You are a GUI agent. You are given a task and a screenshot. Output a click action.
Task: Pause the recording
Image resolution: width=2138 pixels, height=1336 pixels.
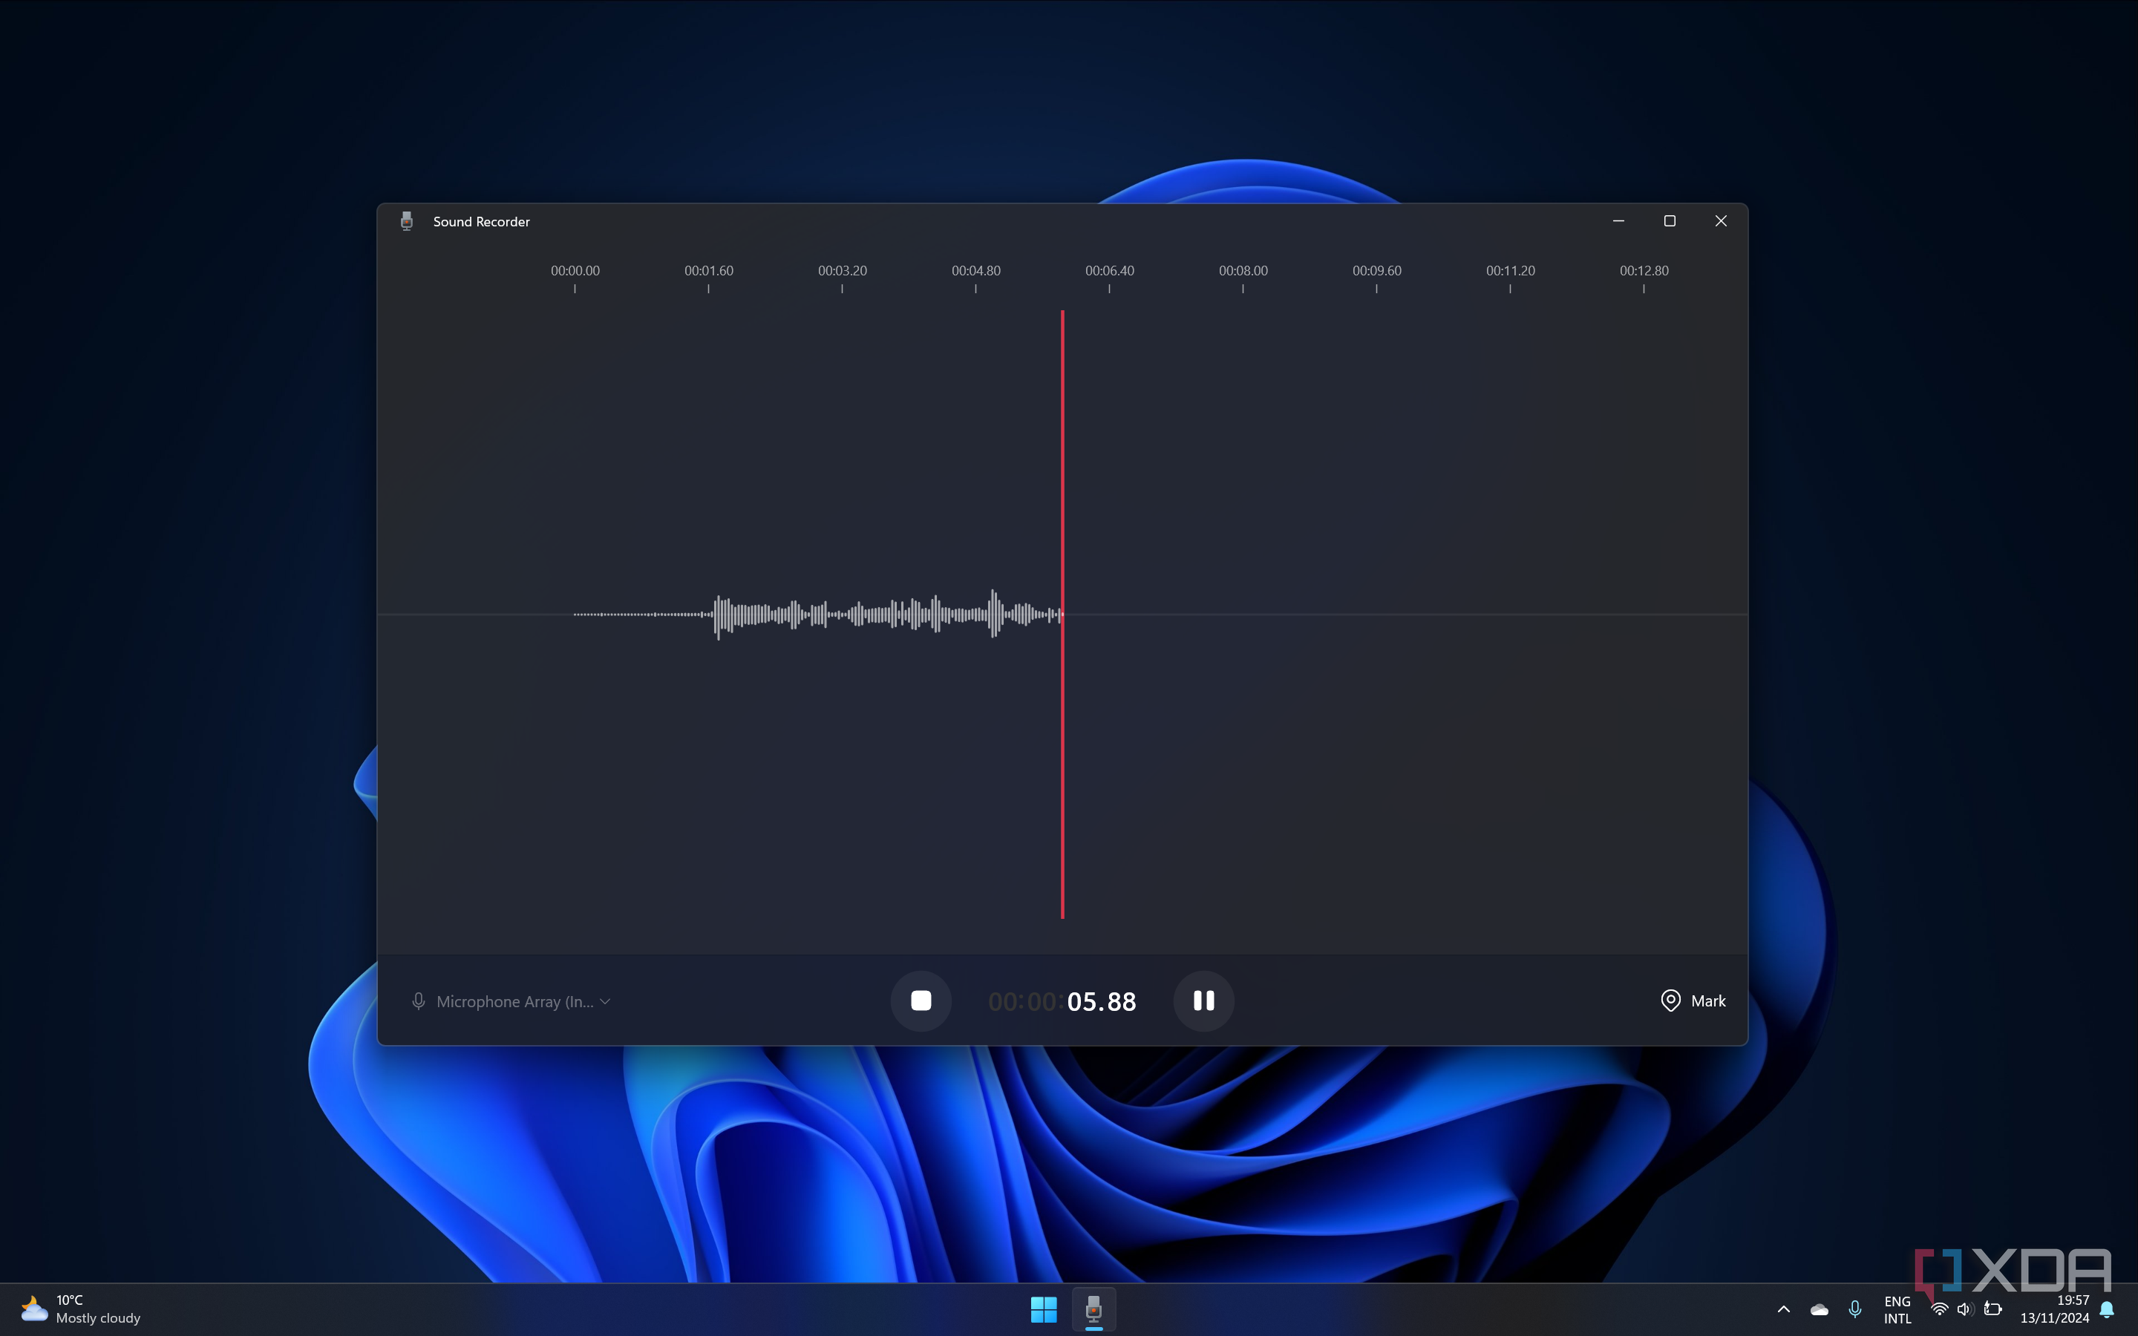(1203, 1001)
